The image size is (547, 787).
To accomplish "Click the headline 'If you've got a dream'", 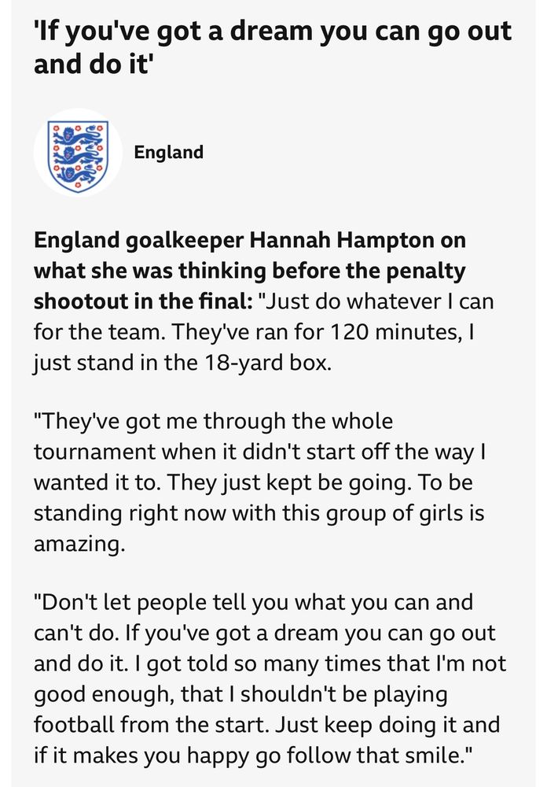I will [273, 31].
